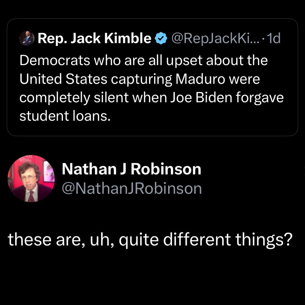305x305 pixels.
Task: Open Nathan J Robinson's profile avatar
Action: 31,178
